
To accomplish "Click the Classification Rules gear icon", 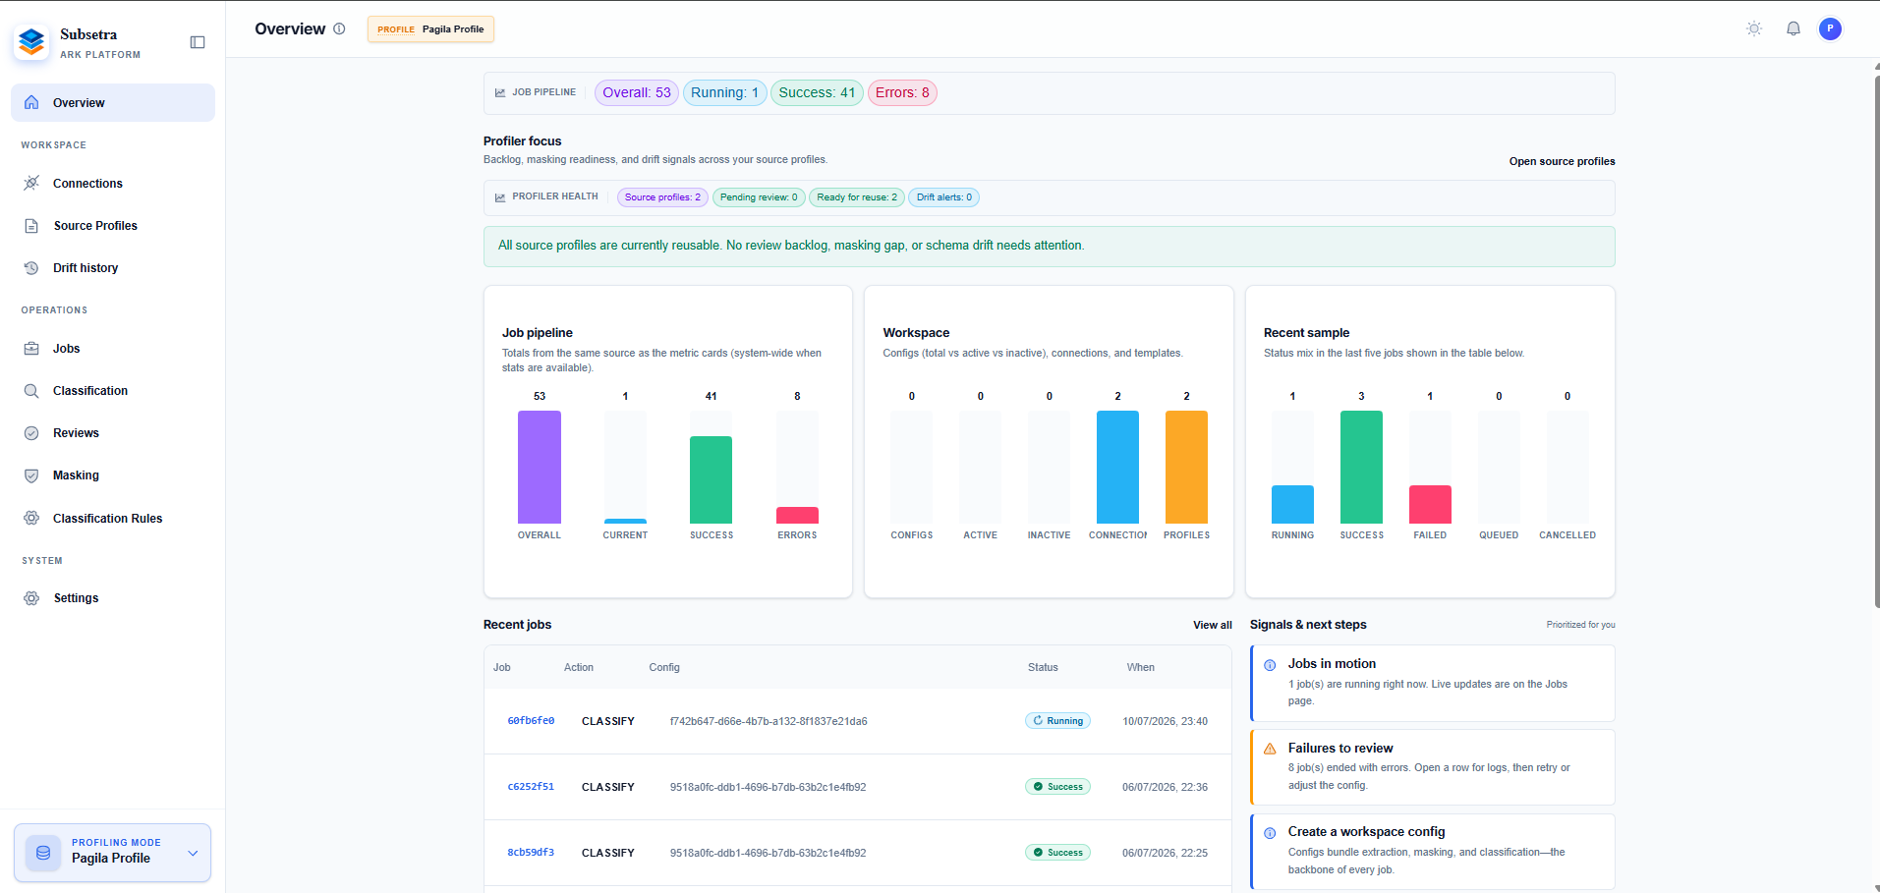I will click(31, 518).
